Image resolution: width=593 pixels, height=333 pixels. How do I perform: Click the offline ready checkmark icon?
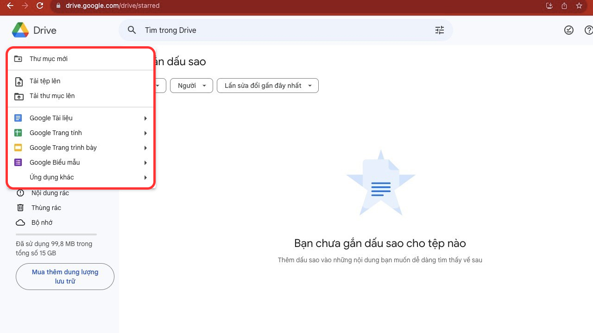[x=568, y=30]
